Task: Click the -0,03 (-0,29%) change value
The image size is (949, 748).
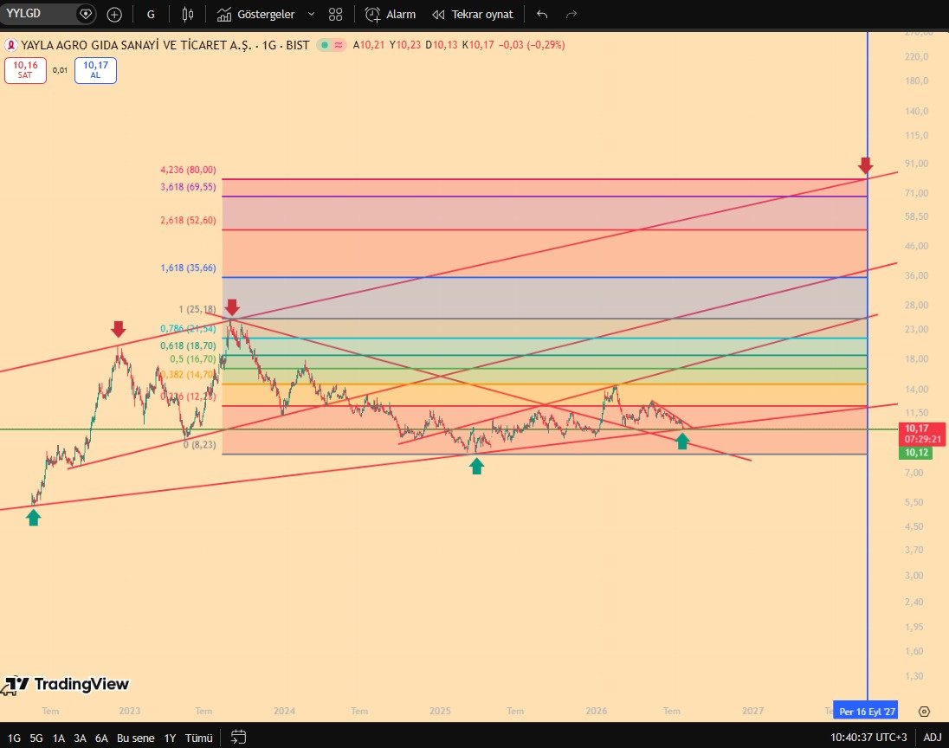Action: (532, 45)
